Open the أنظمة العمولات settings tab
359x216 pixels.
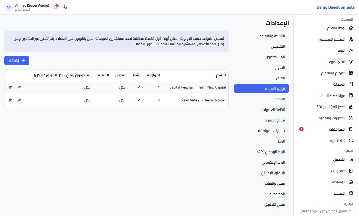pyautogui.click(x=261, y=110)
